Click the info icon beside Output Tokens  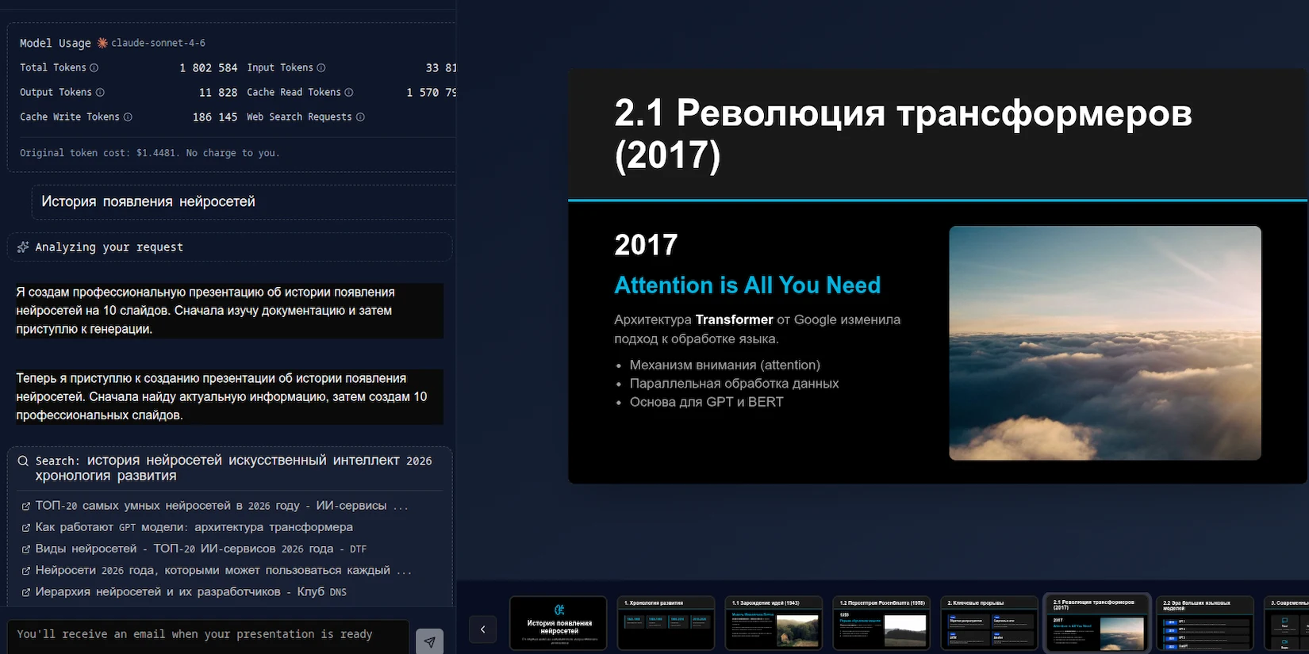click(100, 93)
